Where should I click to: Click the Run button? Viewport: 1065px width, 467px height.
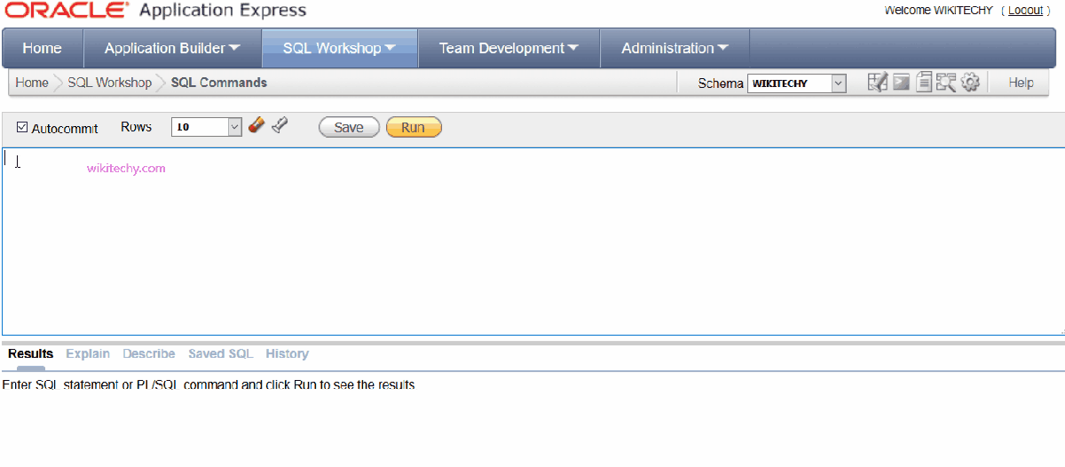click(414, 127)
